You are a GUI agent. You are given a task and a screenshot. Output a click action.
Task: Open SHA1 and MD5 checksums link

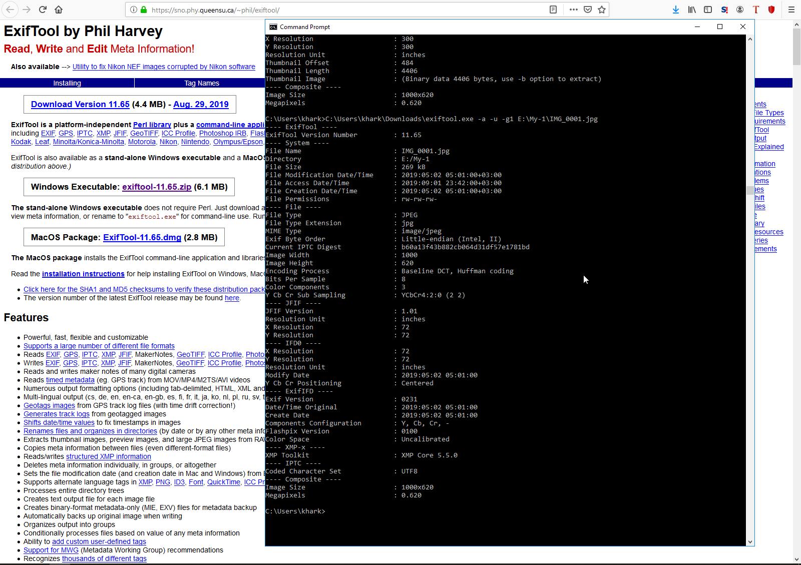[x=144, y=289]
